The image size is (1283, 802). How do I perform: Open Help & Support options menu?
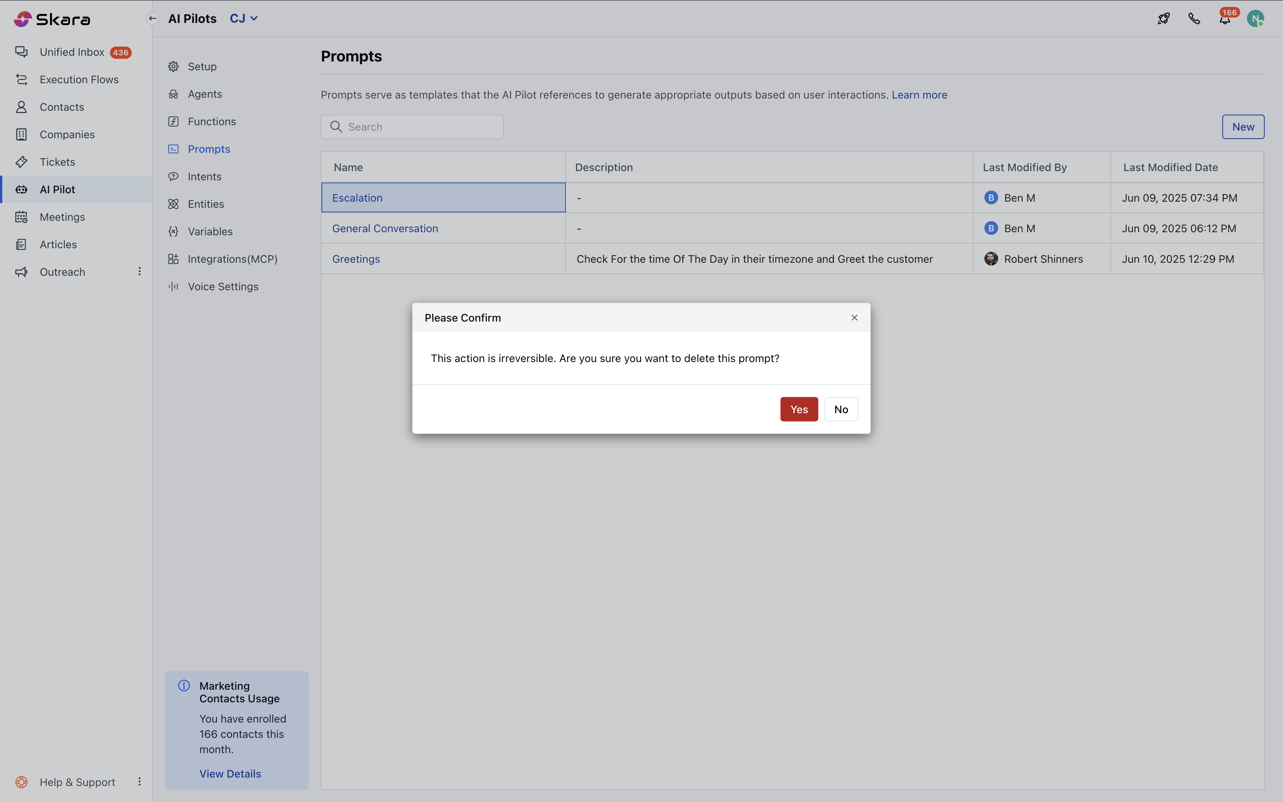139,781
